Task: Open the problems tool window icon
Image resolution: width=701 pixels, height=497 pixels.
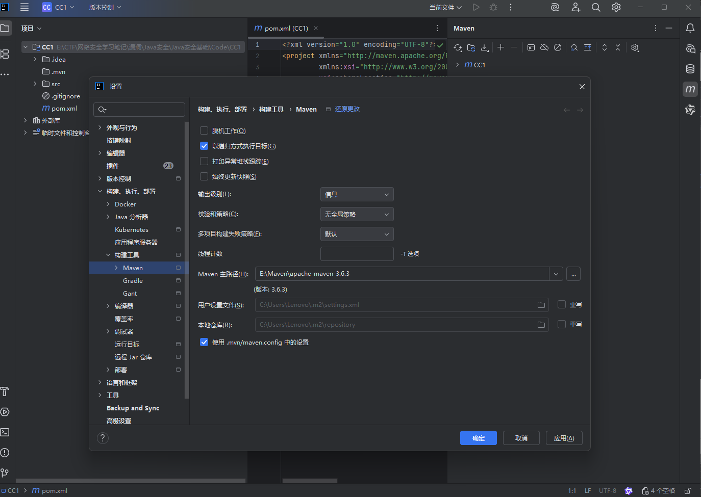Action: pos(5,453)
